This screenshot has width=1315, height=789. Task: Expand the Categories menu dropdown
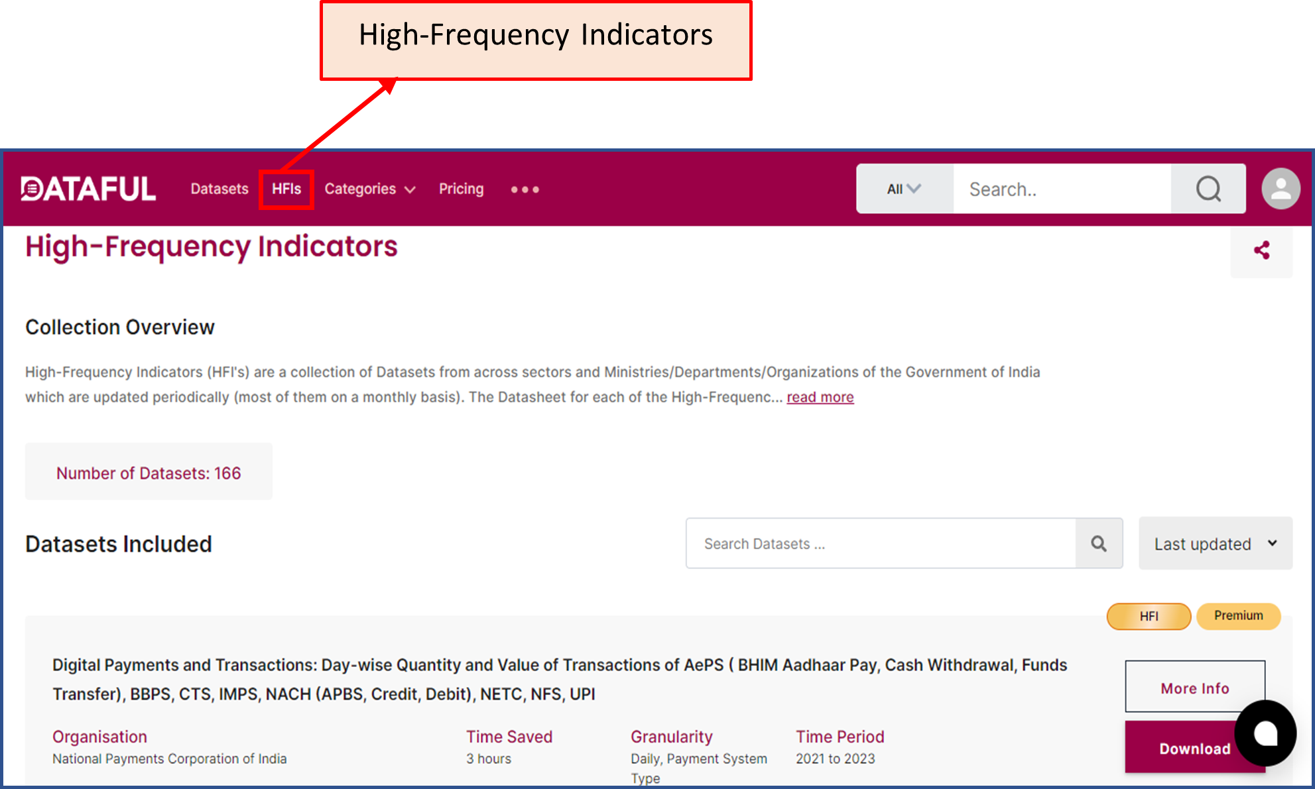point(369,189)
